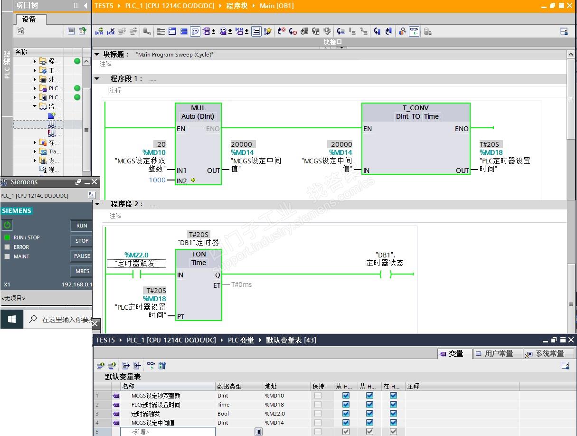Expand the 工... folder in project tree
Screen dimensions: 577x436
(x=35, y=70)
